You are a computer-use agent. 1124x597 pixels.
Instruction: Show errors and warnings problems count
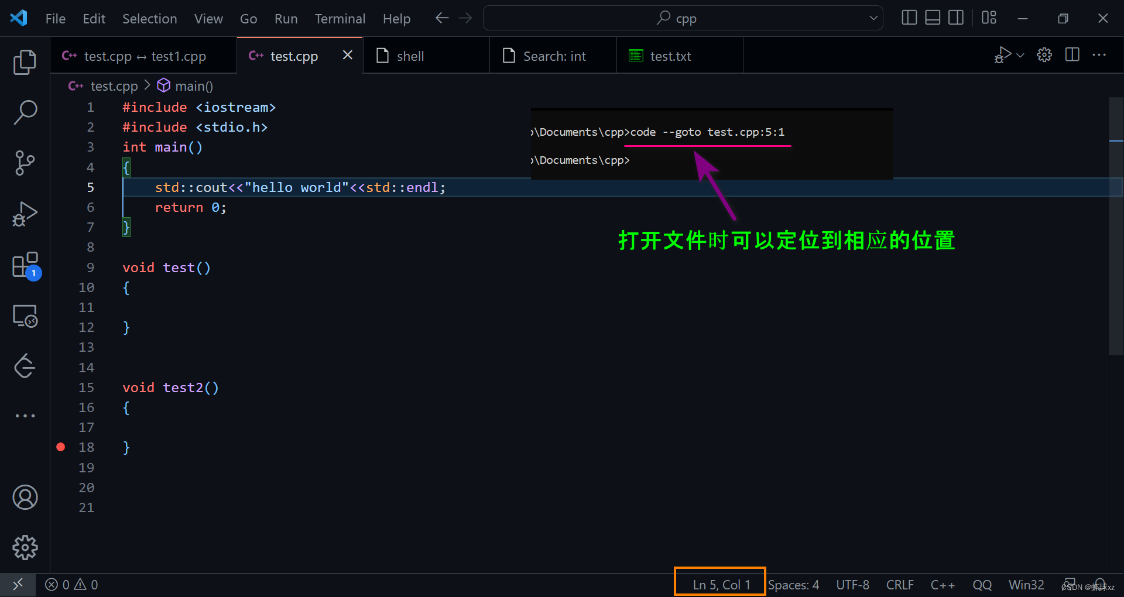coord(71,585)
